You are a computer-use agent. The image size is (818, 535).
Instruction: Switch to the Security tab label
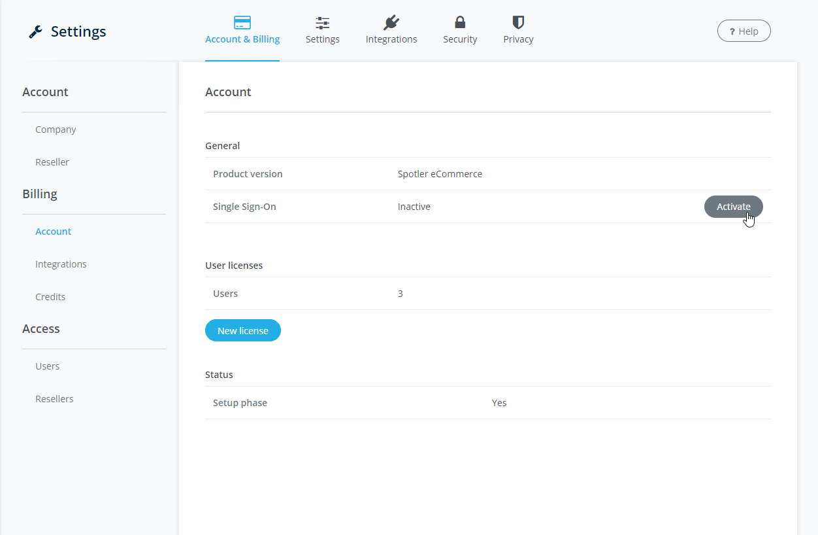(x=460, y=39)
